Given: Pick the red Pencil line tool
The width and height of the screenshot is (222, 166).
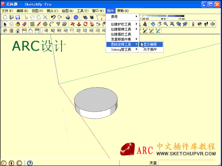Looking at the screenshot, I should 39,24.
